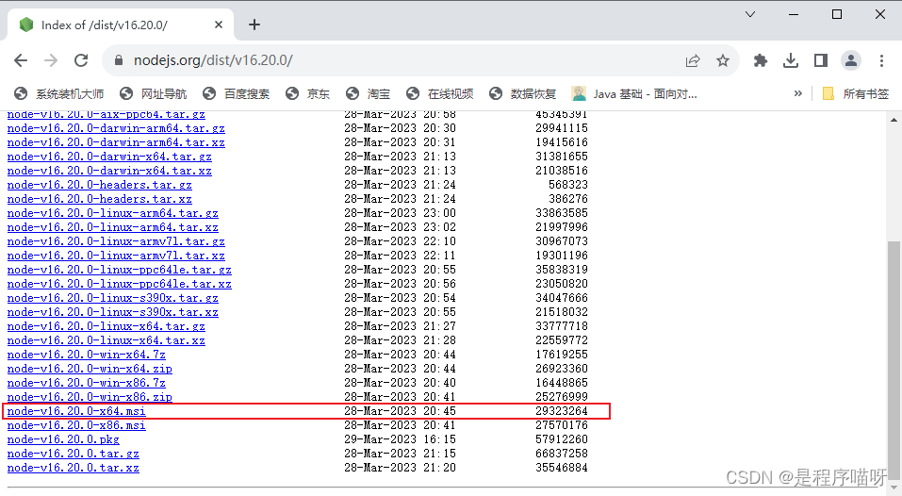Open node-v16.20.0-linux-arm64.tar.gz link

113,213
